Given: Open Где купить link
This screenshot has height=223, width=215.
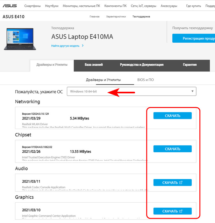Looking at the screenshot, I should click(x=193, y=6).
